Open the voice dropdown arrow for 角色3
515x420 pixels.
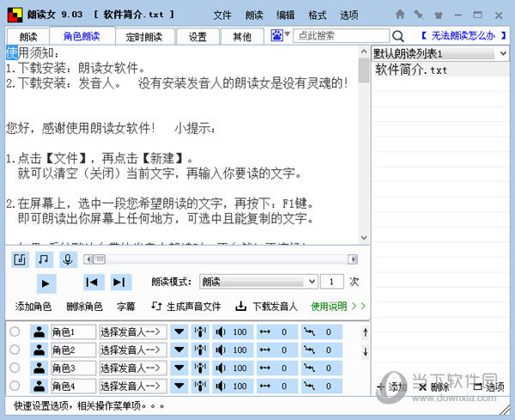179,368
